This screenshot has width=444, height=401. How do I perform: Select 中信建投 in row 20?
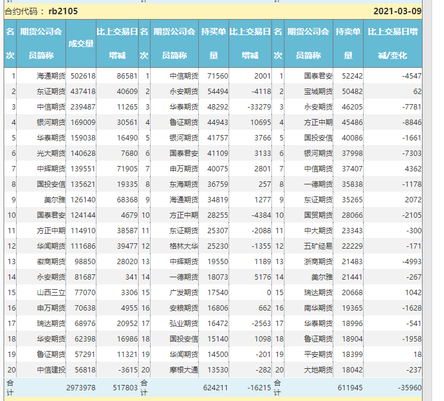coord(51,370)
